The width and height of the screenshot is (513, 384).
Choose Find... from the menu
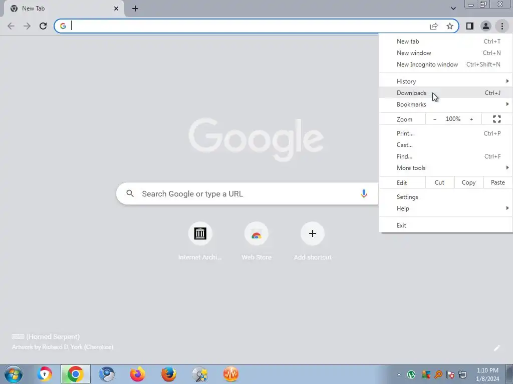(x=445, y=156)
